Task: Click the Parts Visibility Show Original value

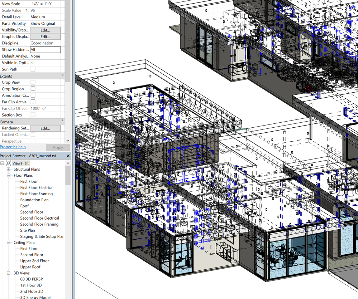Action: [x=46, y=24]
